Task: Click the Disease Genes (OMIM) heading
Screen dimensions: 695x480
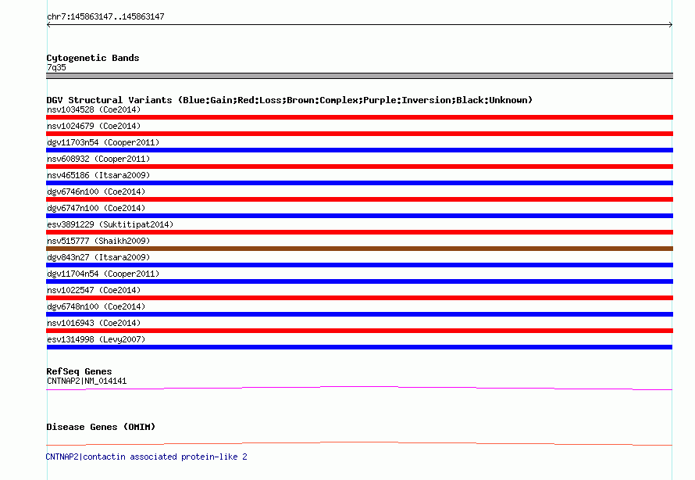Action: click(101, 427)
